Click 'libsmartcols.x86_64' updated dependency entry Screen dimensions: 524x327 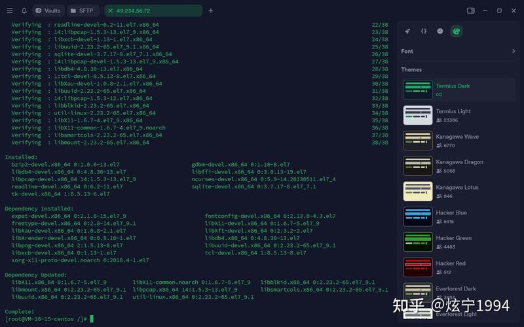click(x=324, y=290)
